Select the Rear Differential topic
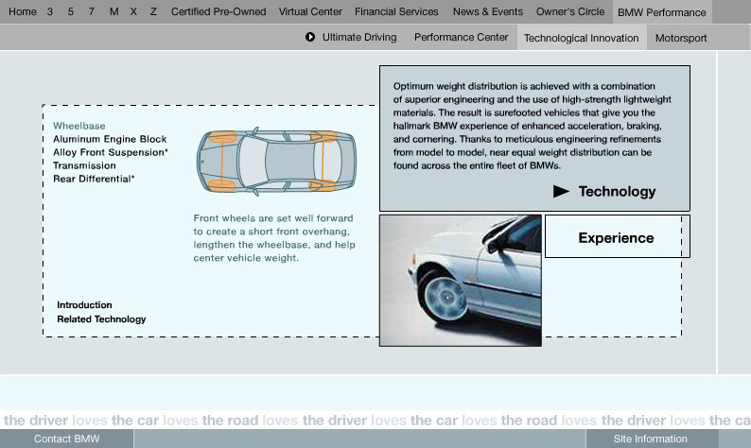 tap(94, 179)
